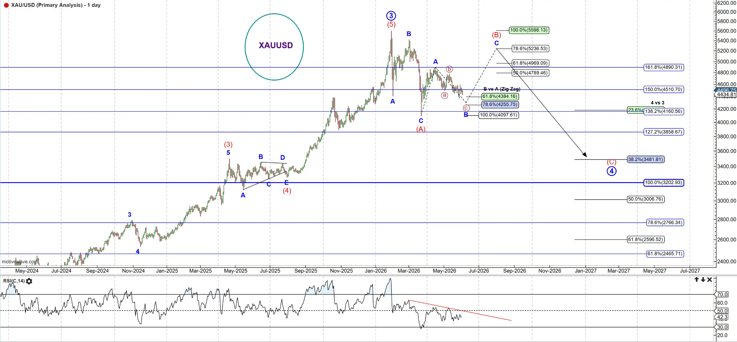Click the 6200.00 price axis label
The width and height of the screenshot is (737, 342).
pyautogui.click(x=727, y=3)
